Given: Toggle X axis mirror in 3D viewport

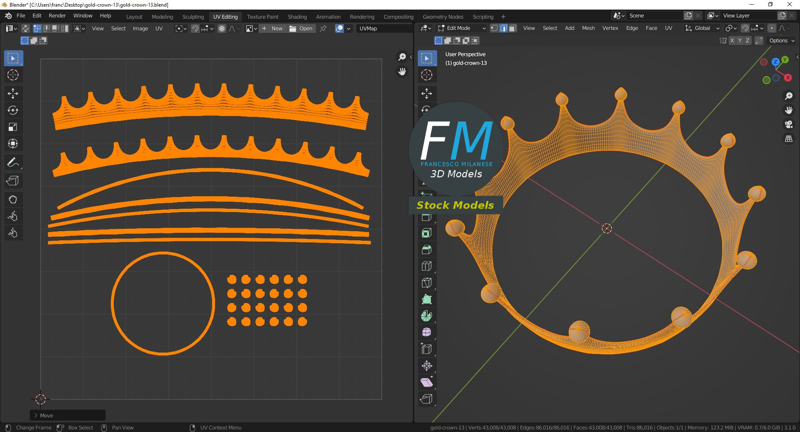Looking at the screenshot, I should pyautogui.click(x=732, y=41).
